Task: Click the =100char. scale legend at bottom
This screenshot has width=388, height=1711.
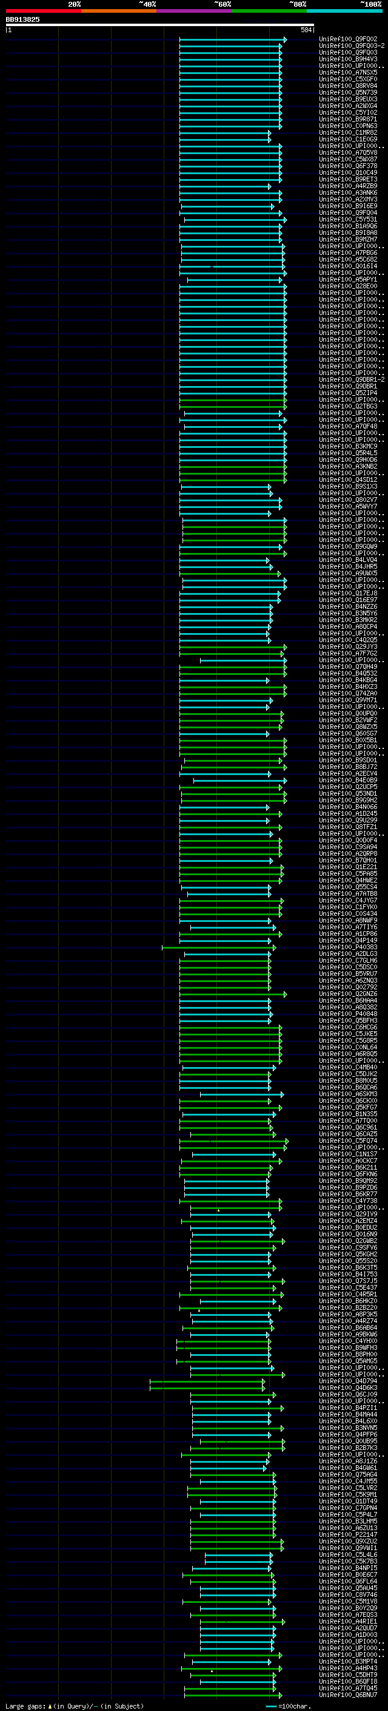Action: (289, 1706)
